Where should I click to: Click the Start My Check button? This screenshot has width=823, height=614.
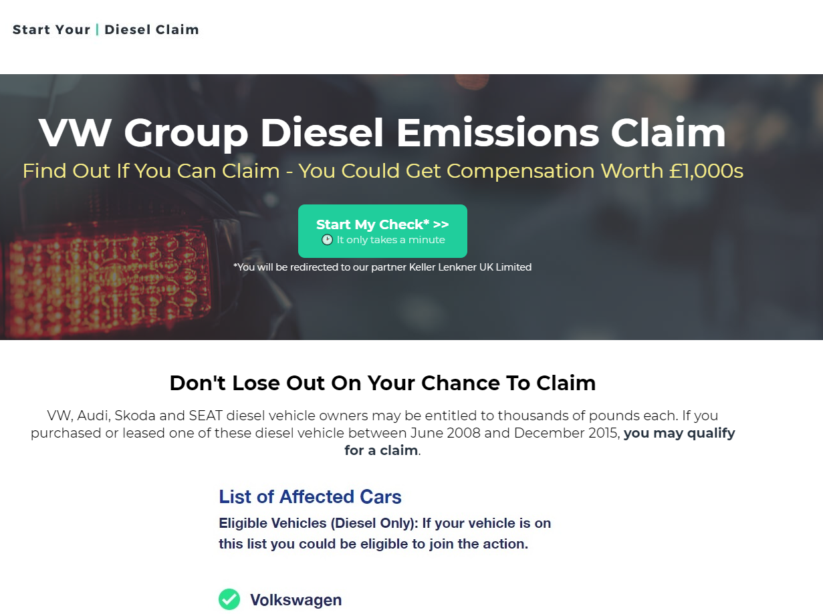(x=382, y=231)
